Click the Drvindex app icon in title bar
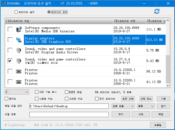This screenshot has width=175, height=130. click(x=3, y=3)
